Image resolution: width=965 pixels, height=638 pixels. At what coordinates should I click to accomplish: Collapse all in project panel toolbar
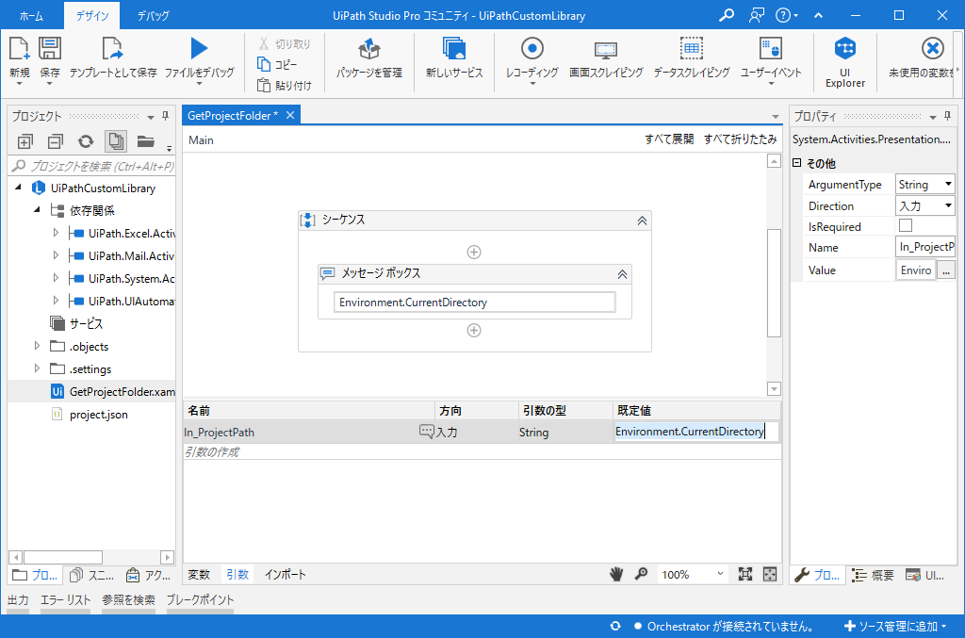coord(56,142)
